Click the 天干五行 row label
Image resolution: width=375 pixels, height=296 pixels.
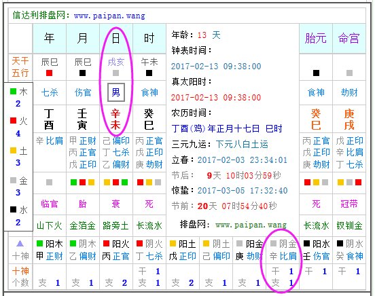point(20,67)
